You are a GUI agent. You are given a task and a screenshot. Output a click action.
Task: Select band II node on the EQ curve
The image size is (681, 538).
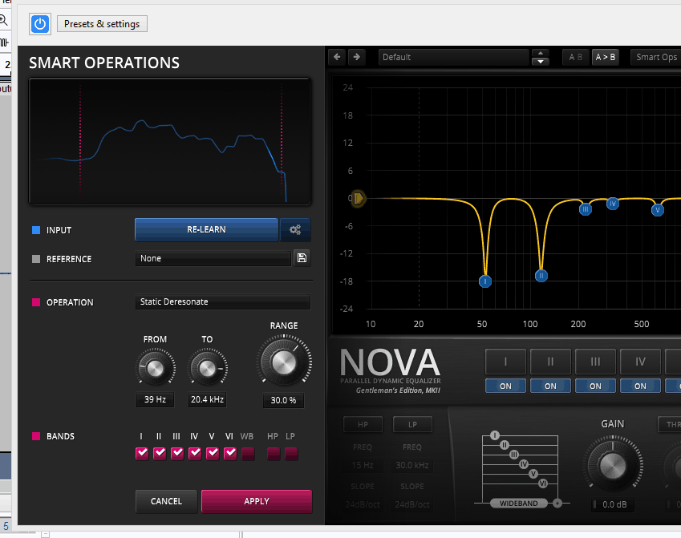click(x=541, y=275)
